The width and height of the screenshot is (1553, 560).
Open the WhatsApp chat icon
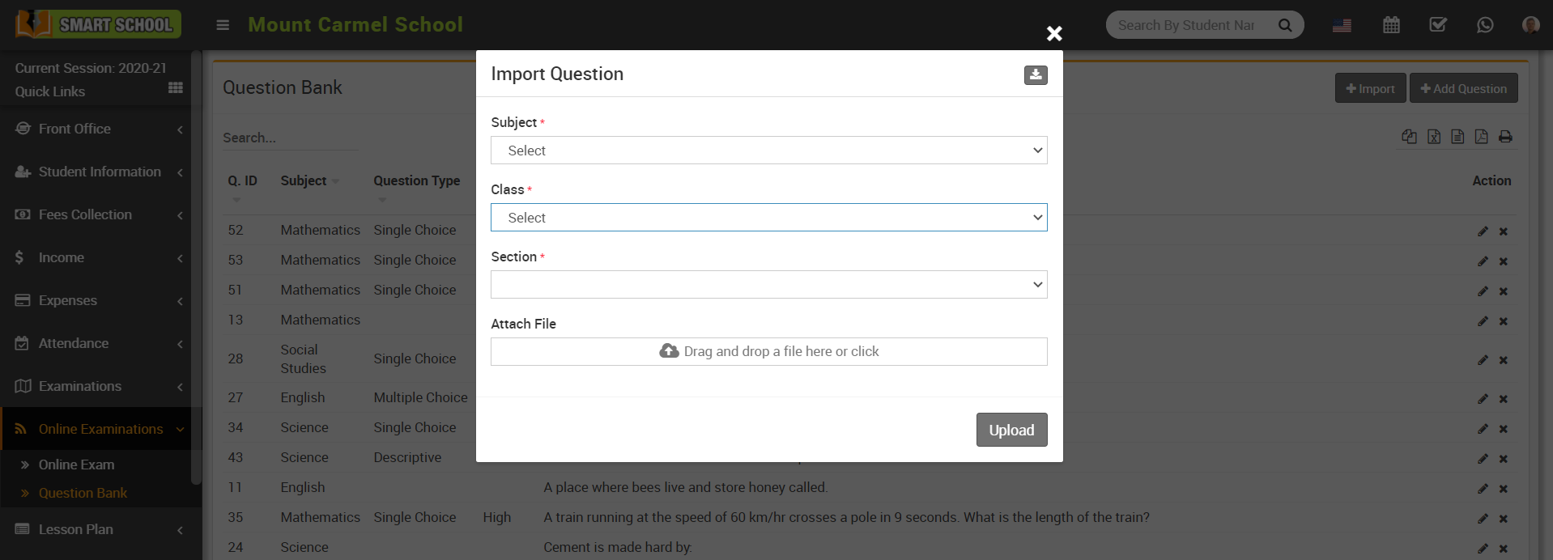[1485, 25]
